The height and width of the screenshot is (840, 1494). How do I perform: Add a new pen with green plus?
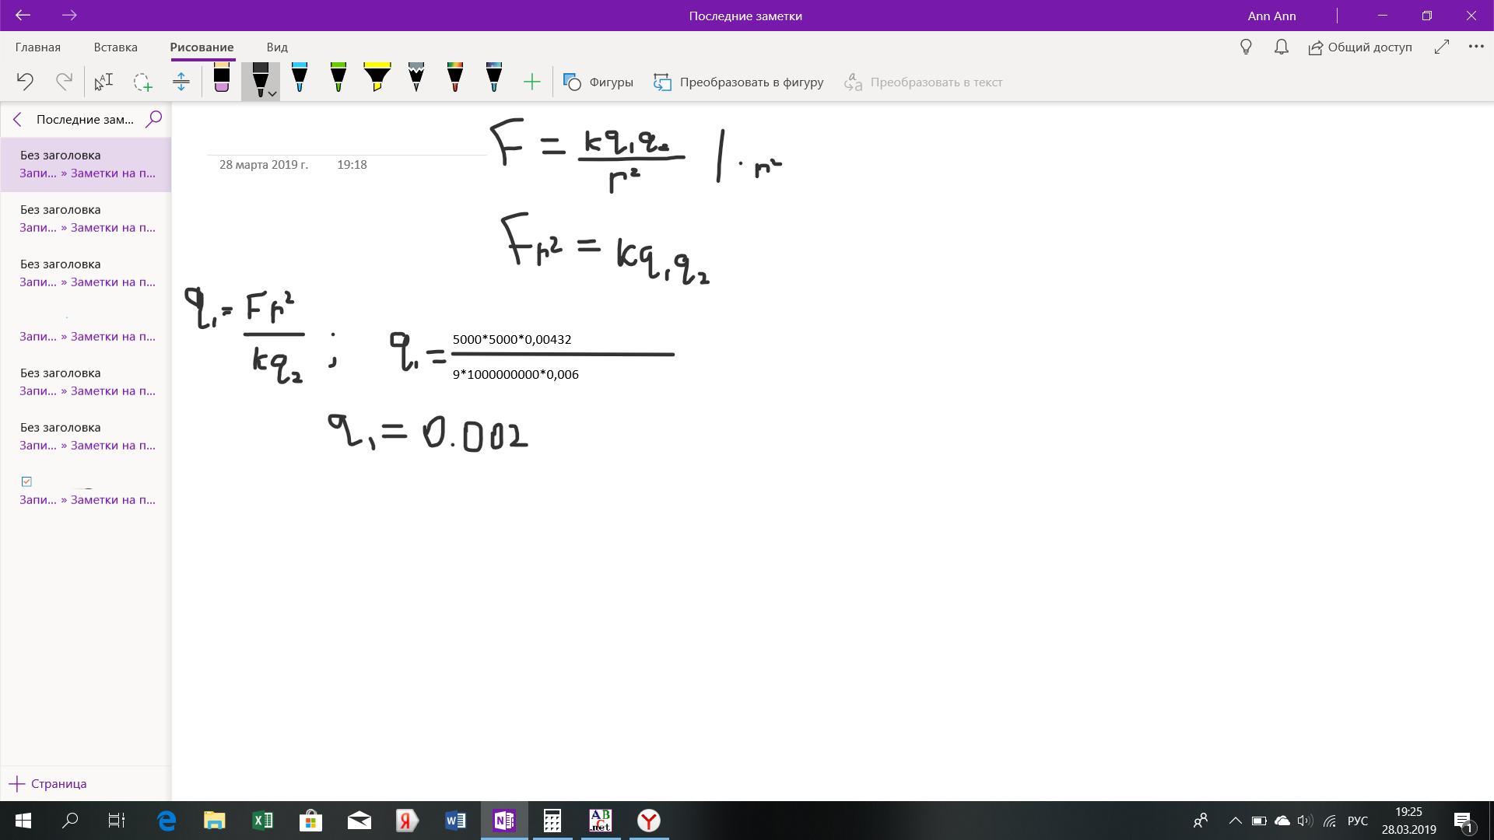(531, 82)
